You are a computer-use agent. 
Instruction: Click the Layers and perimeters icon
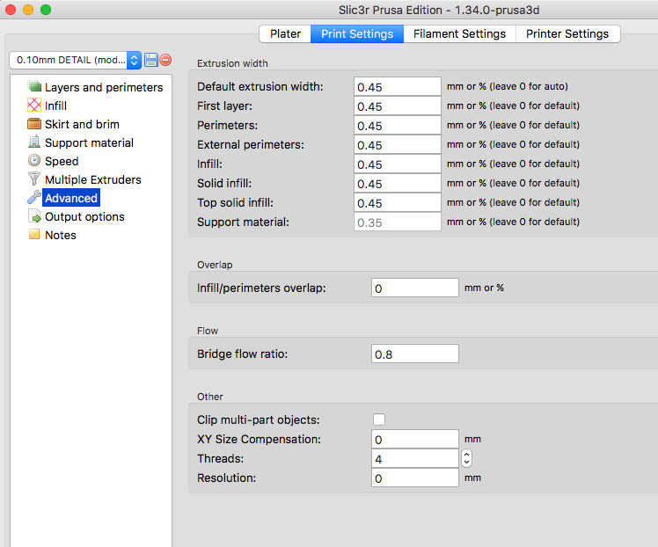click(35, 87)
